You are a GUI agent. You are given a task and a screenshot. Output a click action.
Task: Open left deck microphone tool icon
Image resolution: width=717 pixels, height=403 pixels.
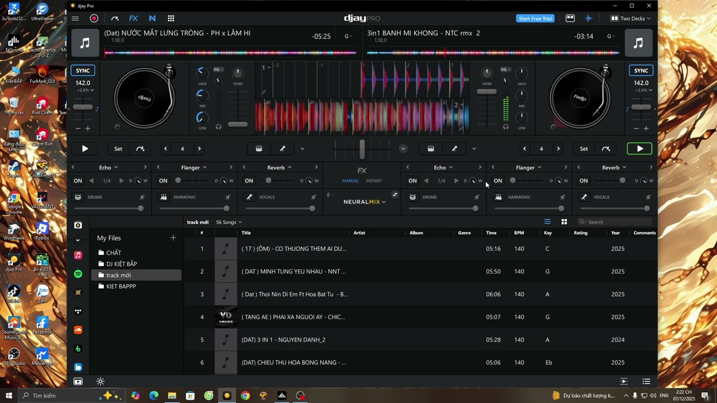283,149
